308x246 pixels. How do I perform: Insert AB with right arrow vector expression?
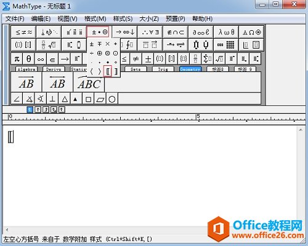26,82
